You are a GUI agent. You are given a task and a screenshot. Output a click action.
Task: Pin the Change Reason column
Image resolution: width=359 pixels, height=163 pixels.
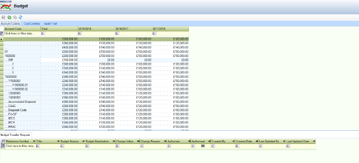[165, 141]
